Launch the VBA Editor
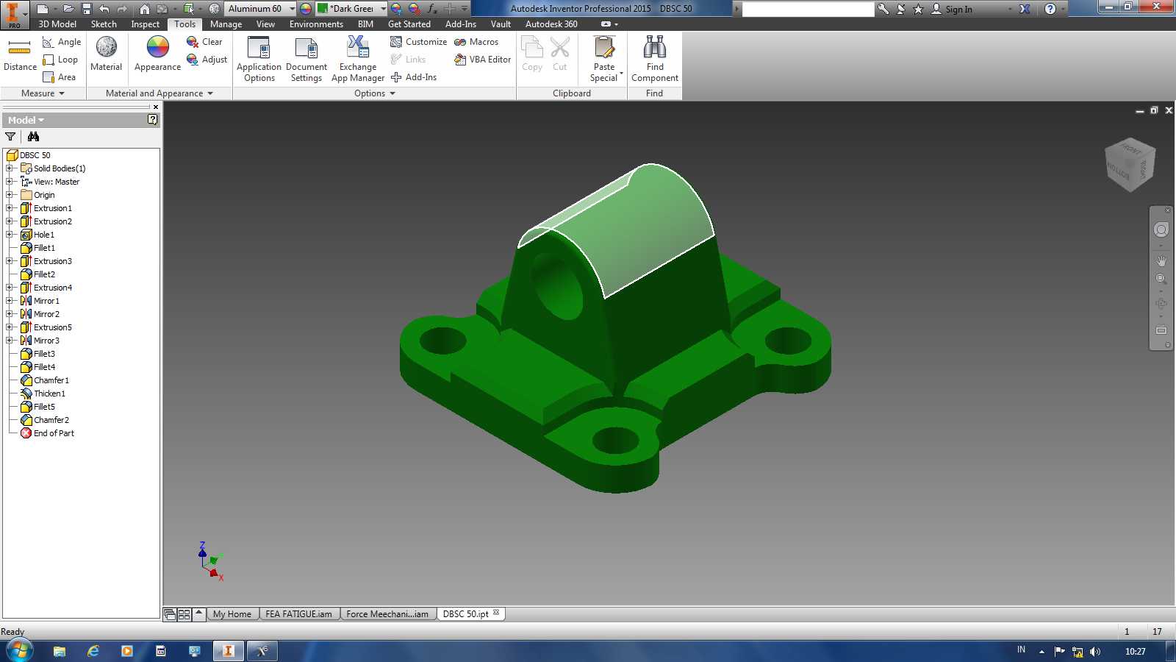The width and height of the screenshot is (1176, 662). pyautogui.click(x=482, y=60)
